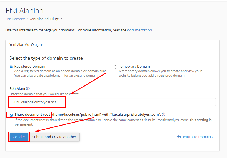The height and width of the screenshot is (158, 227).
Task: Click the Registered Domain label text
Action: [30, 66]
